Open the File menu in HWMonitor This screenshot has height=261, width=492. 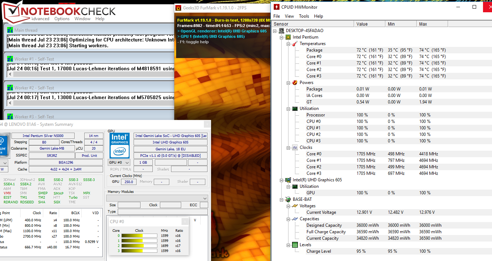tap(277, 16)
